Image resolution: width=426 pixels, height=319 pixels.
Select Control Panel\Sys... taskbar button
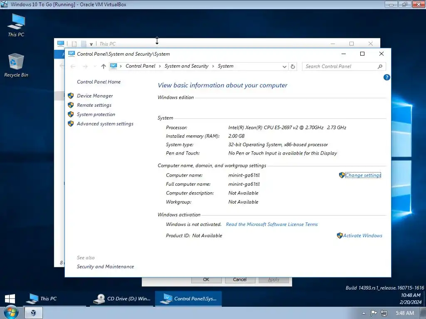[188, 299]
